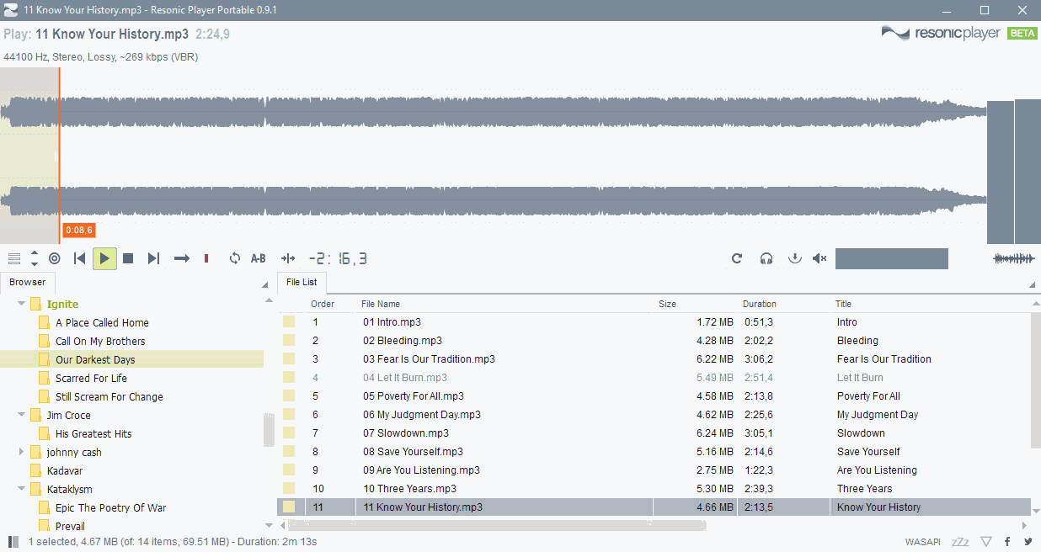Collapse the Ignite folder in browser

coord(20,304)
